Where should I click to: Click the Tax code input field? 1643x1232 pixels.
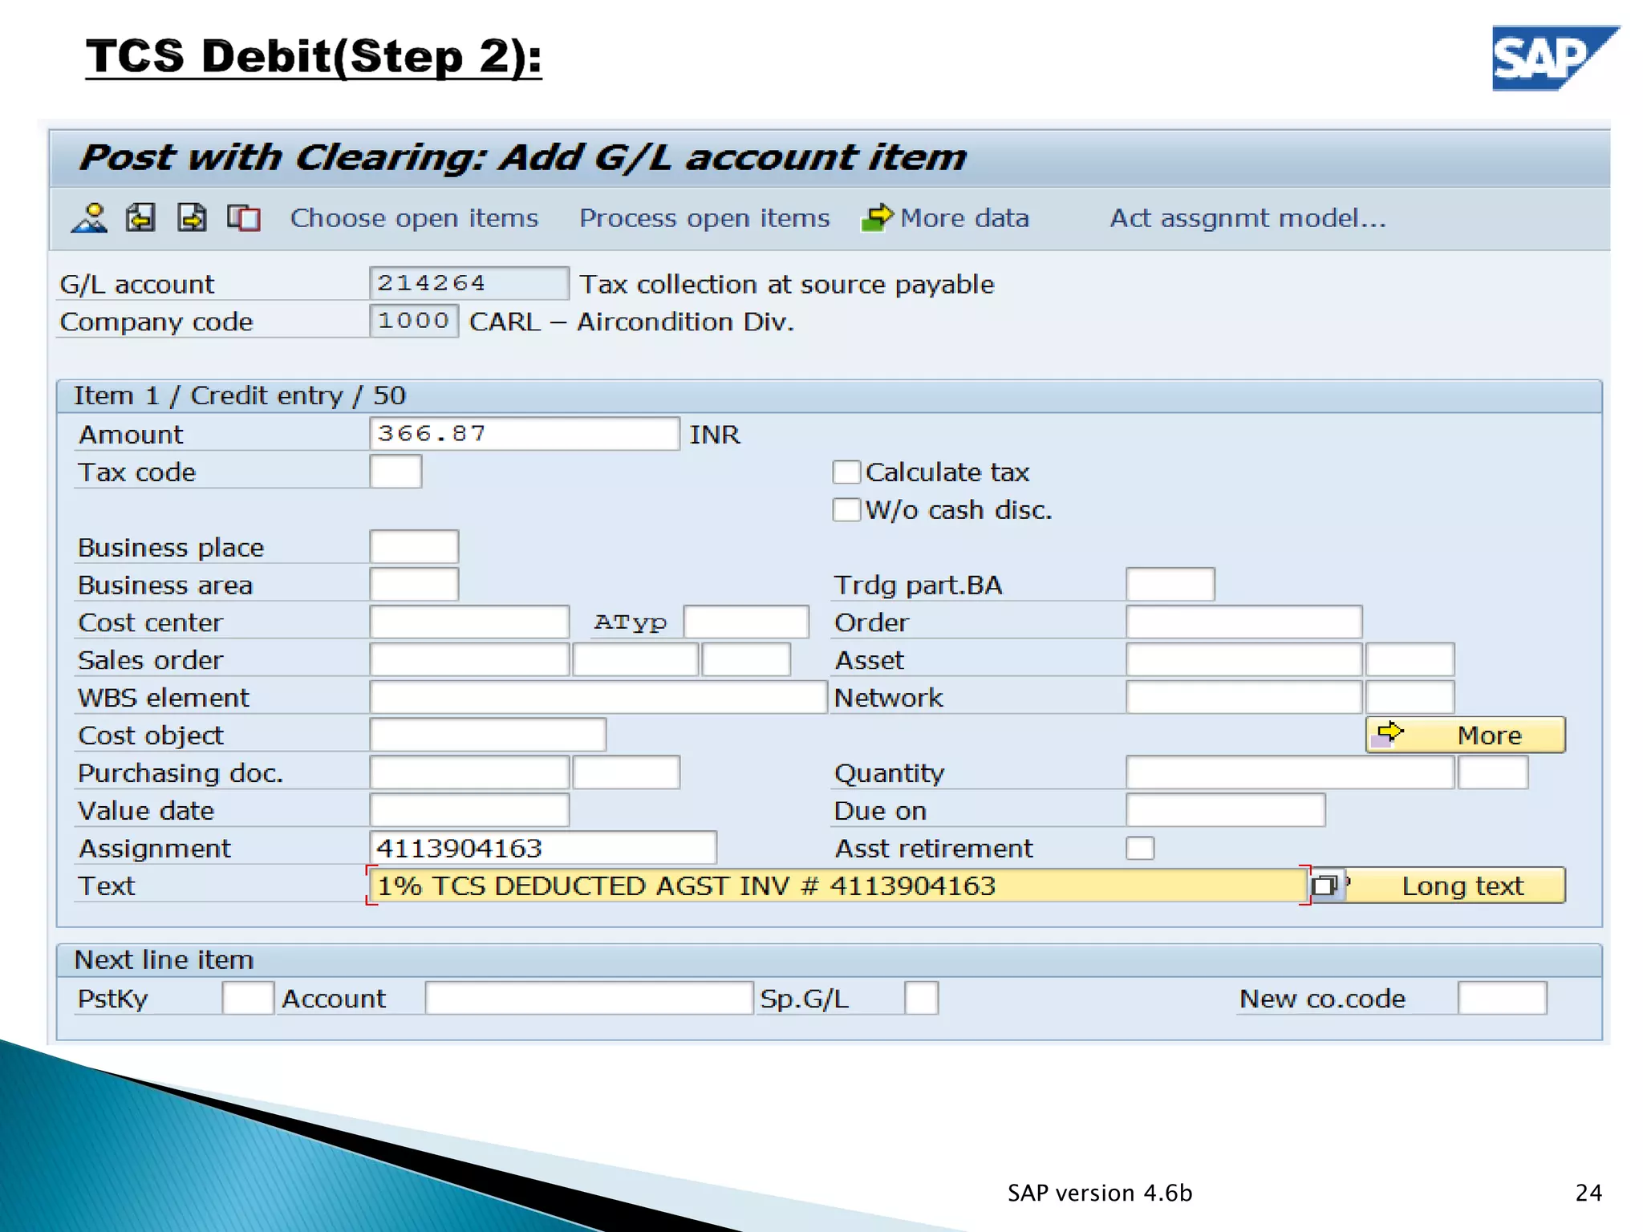click(x=396, y=472)
